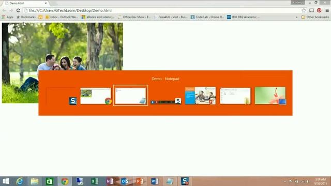Open the Chrome menu (hamburger icon)
The image size is (331, 186).
pyautogui.click(x=327, y=10)
